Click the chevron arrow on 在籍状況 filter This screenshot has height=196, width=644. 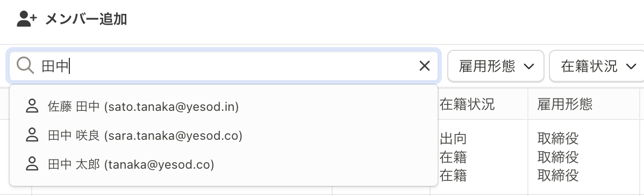(631, 67)
